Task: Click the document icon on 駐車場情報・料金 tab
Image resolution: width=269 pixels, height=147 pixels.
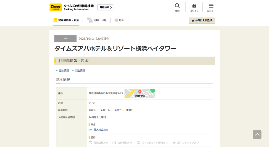Action: (x=55, y=20)
